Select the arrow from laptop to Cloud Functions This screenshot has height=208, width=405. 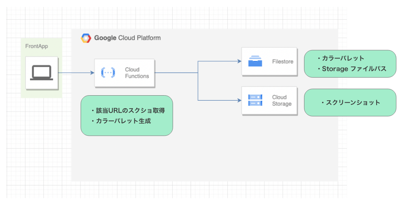(x=76, y=73)
